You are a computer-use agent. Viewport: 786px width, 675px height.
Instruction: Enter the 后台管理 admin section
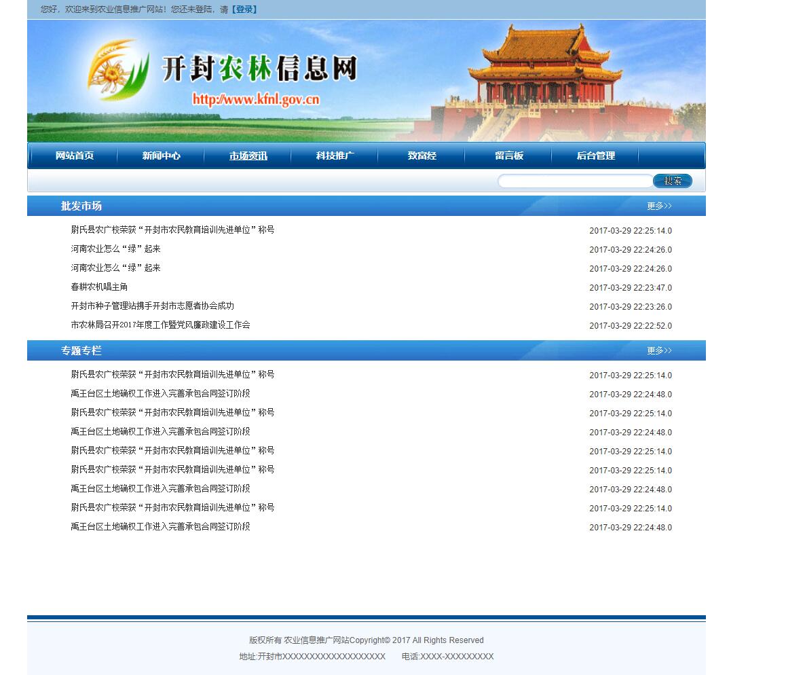(x=595, y=156)
